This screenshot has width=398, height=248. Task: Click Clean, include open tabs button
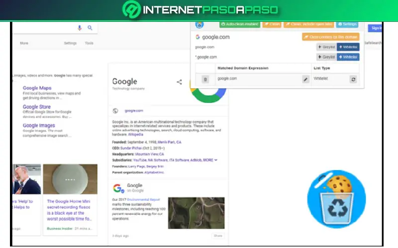click(308, 24)
